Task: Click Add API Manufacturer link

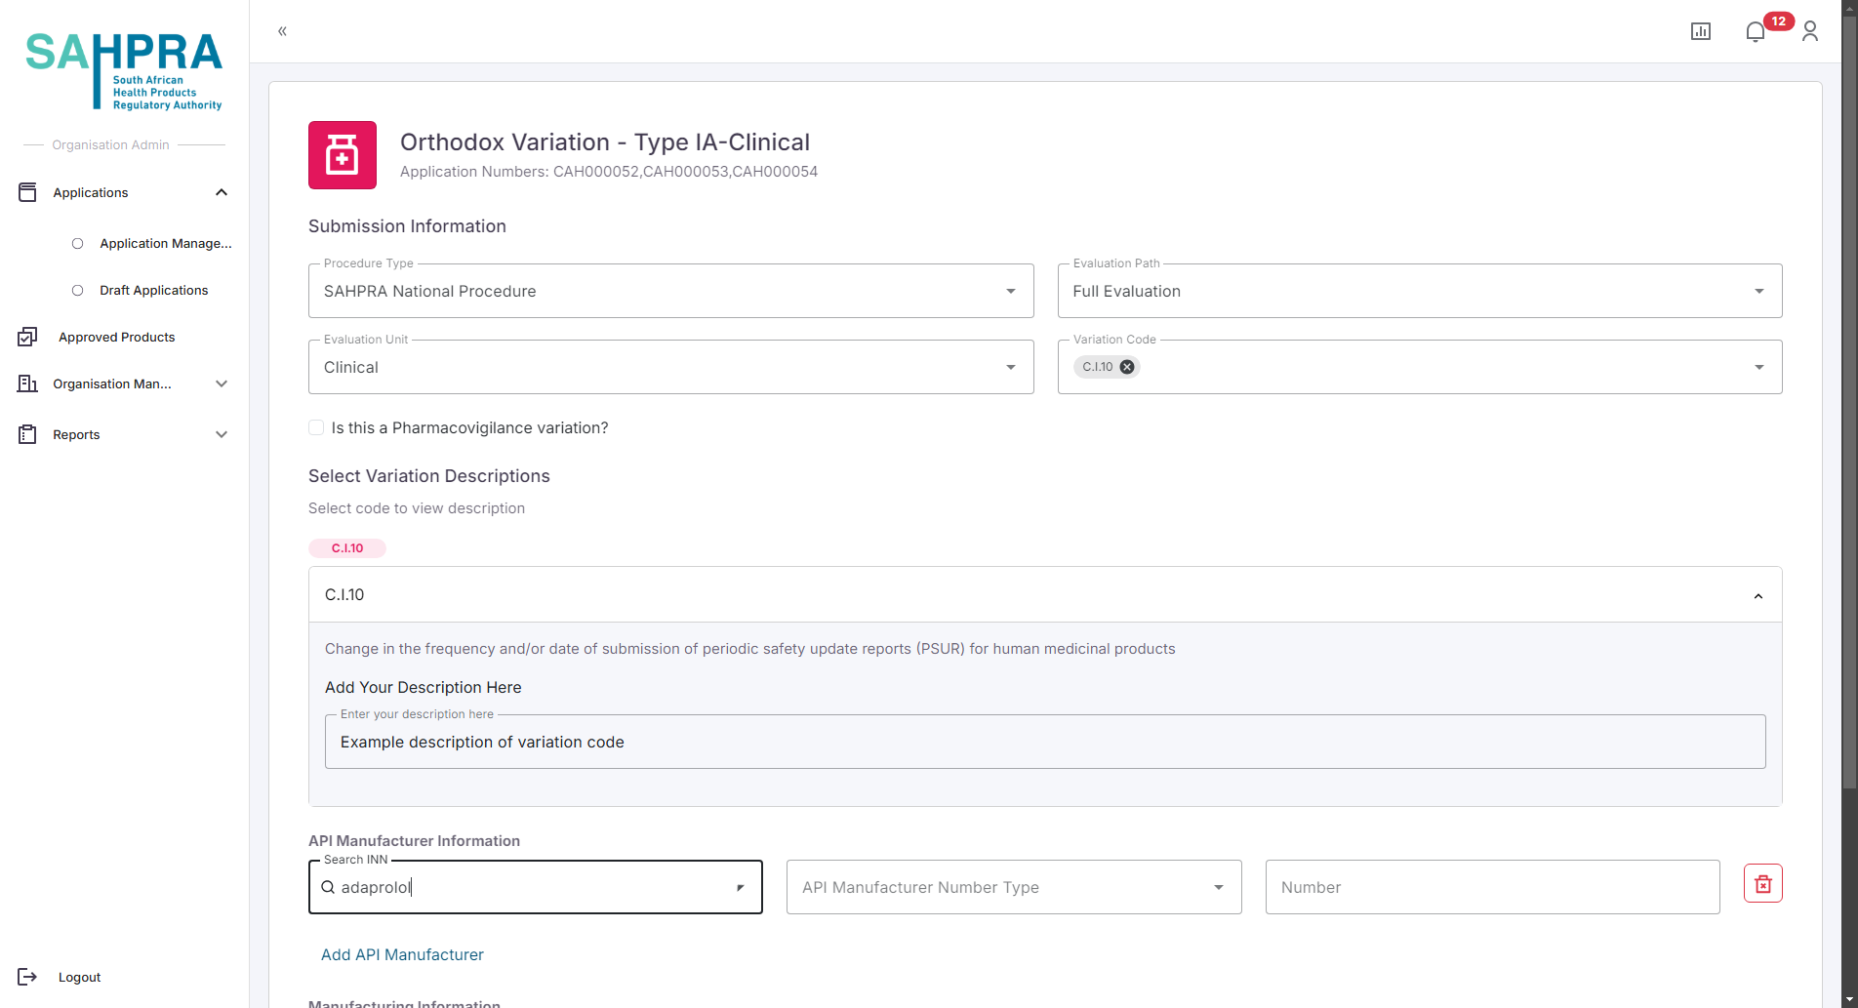Action: [x=402, y=954]
